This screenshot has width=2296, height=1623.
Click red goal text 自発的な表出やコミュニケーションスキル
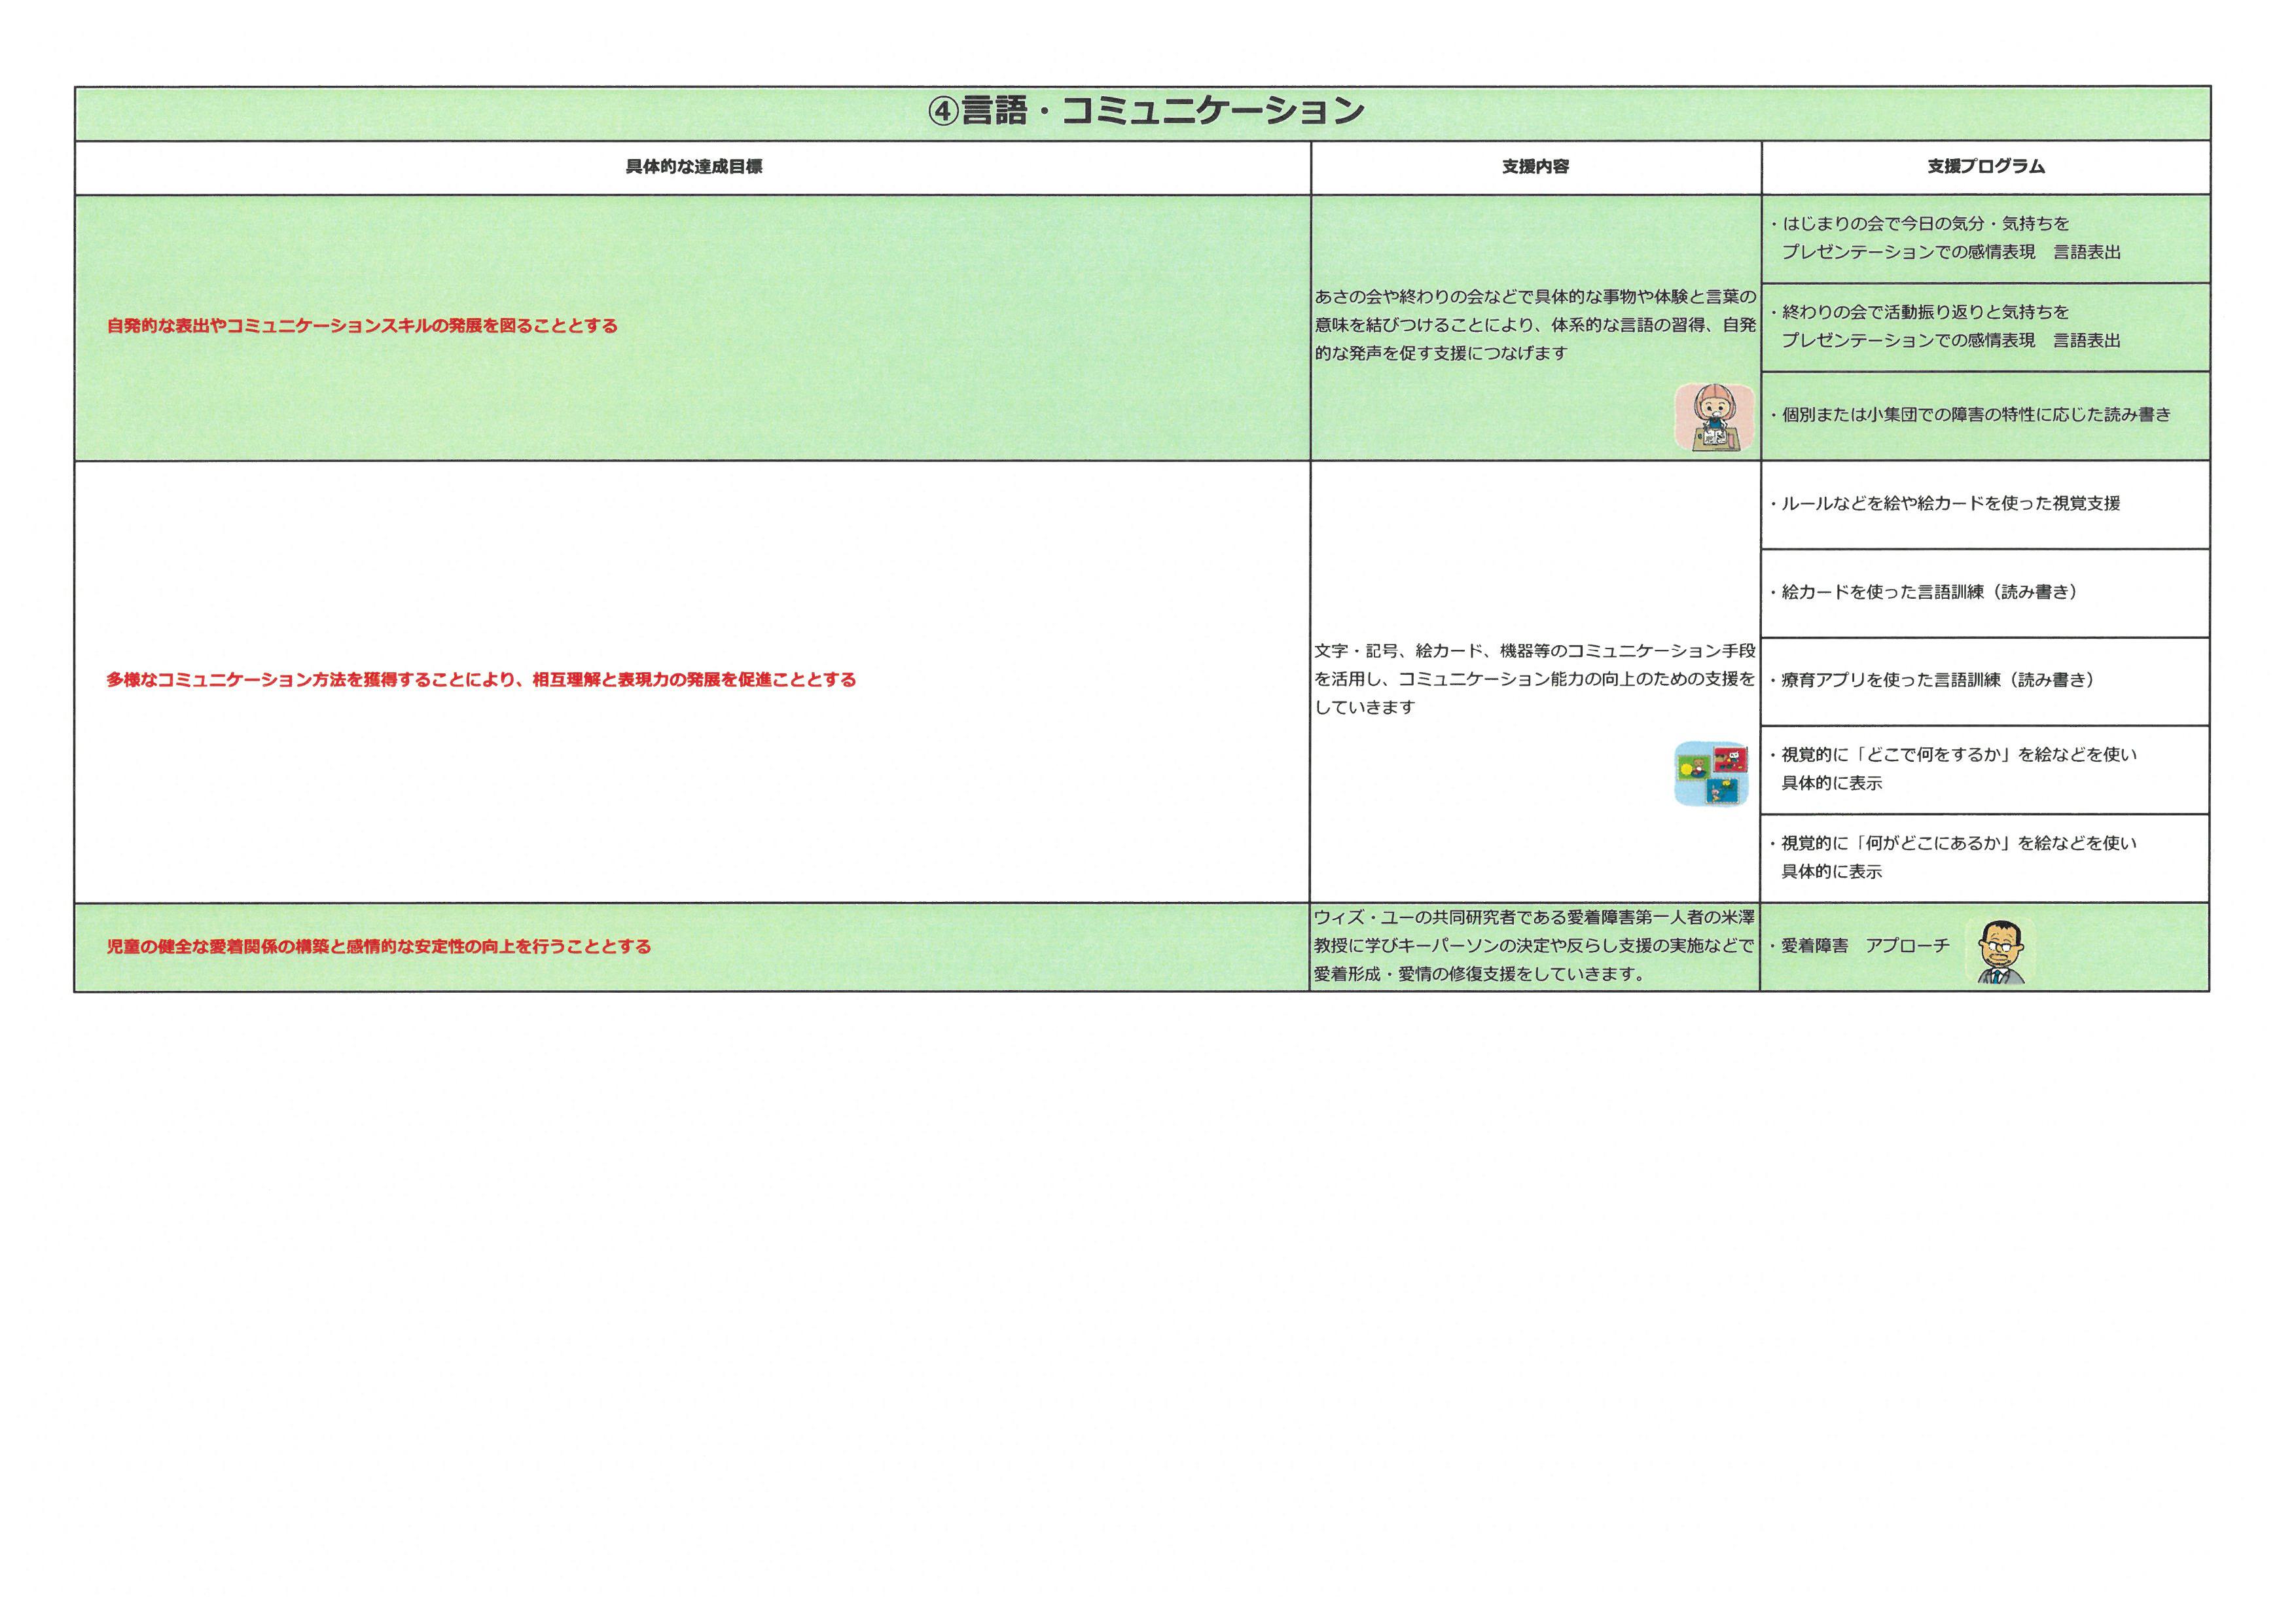[x=362, y=326]
